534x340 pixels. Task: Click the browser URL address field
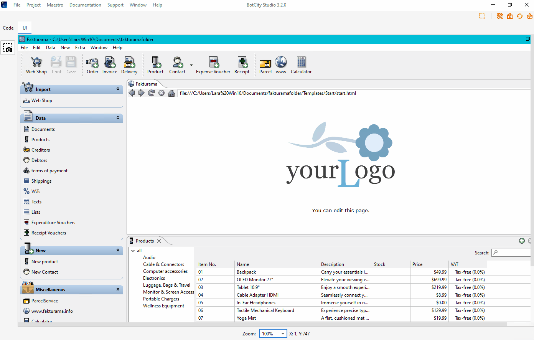(x=354, y=93)
